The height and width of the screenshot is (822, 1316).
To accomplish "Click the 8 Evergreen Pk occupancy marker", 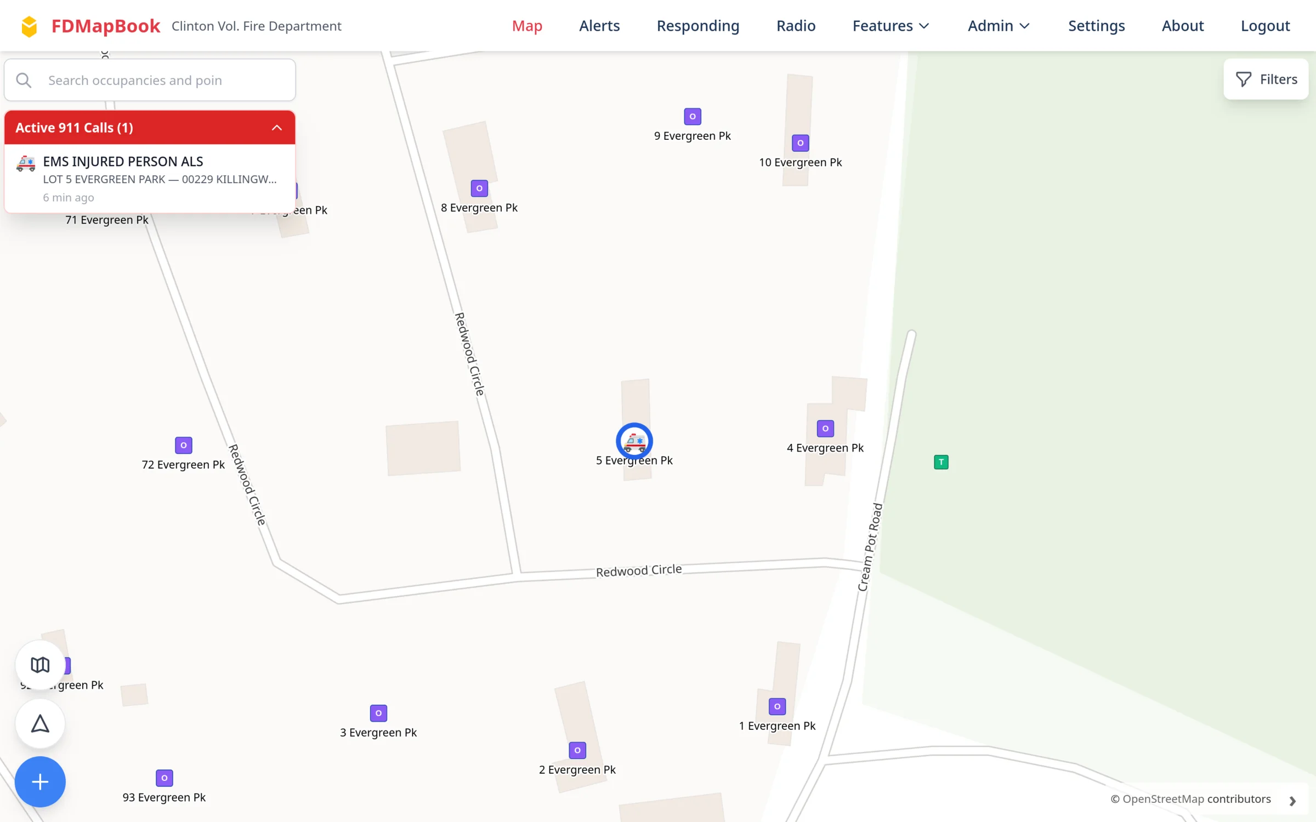I will 479,189.
